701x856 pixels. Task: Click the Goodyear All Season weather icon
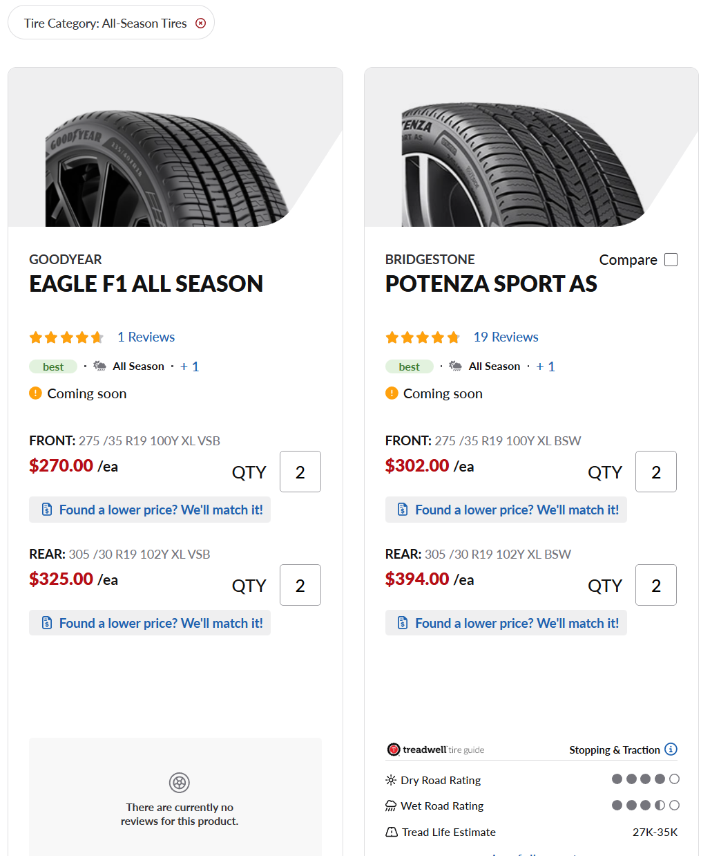pos(100,366)
